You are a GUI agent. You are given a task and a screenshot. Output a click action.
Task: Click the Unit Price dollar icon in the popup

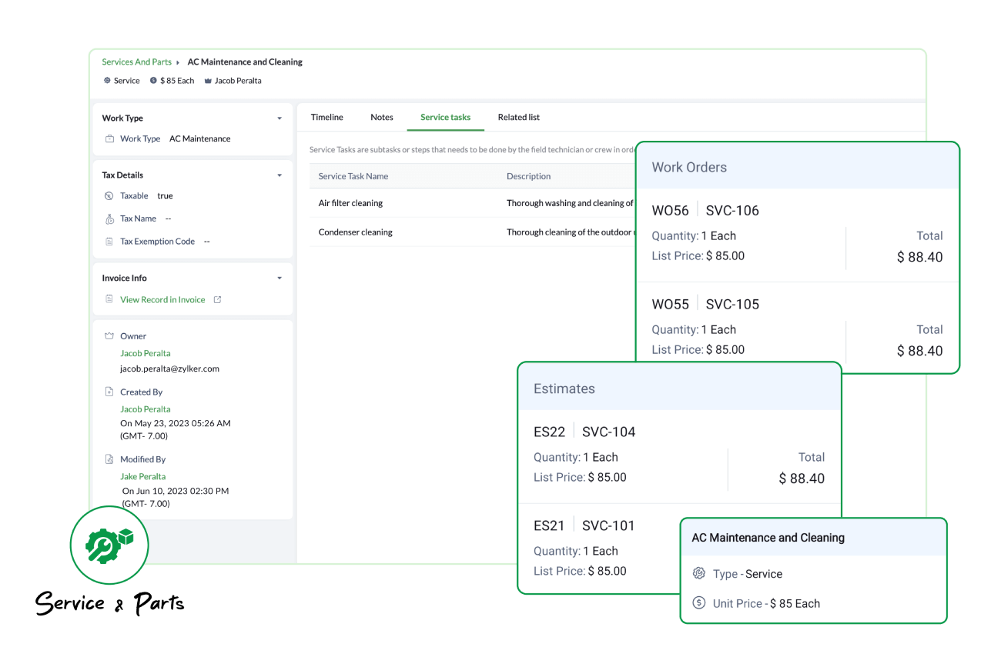click(x=698, y=603)
